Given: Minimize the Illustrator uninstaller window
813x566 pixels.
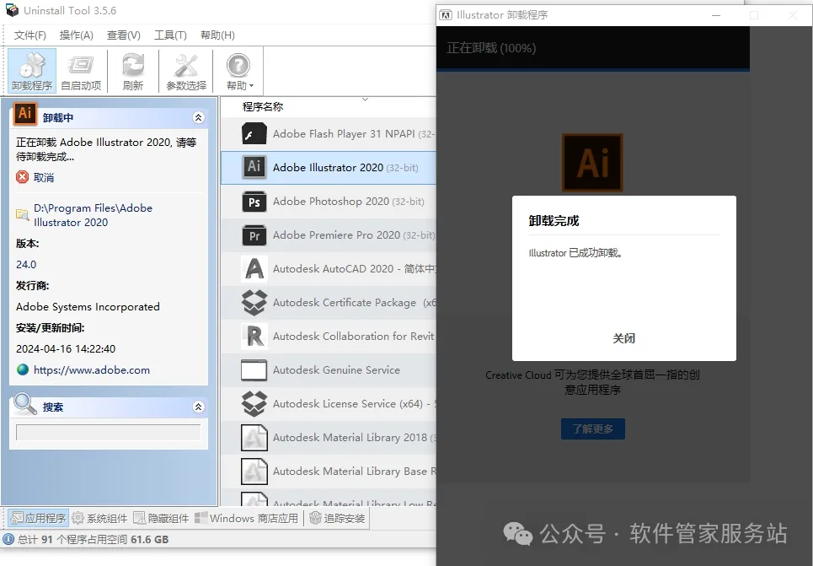Looking at the screenshot, I should click(x=716, y=15).
